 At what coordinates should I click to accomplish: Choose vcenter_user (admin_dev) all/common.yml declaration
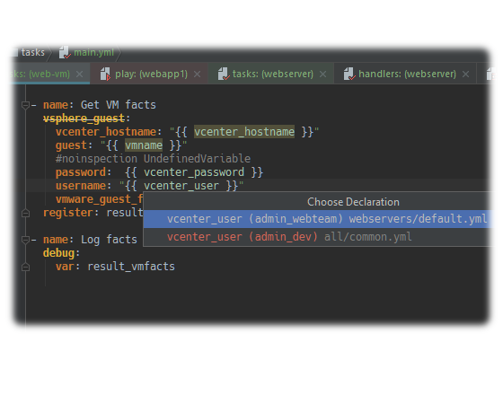317,237
